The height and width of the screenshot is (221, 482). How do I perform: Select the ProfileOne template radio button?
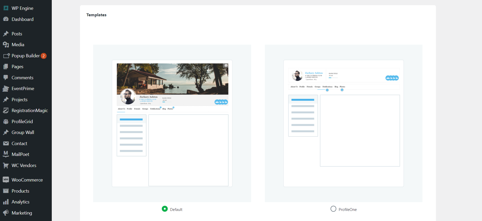click(x=333, y=209)
